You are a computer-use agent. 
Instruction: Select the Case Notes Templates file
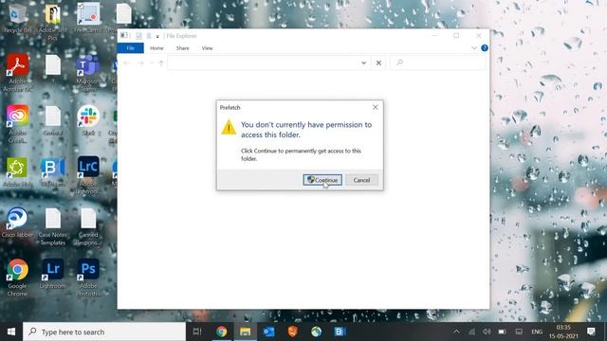click(x=53, y=226)
